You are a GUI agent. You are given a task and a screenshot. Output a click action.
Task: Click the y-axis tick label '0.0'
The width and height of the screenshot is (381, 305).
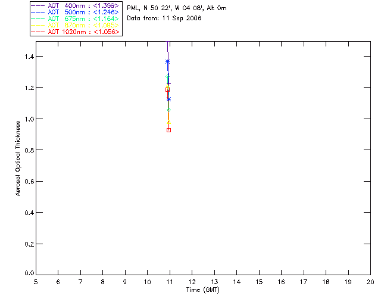29,273
